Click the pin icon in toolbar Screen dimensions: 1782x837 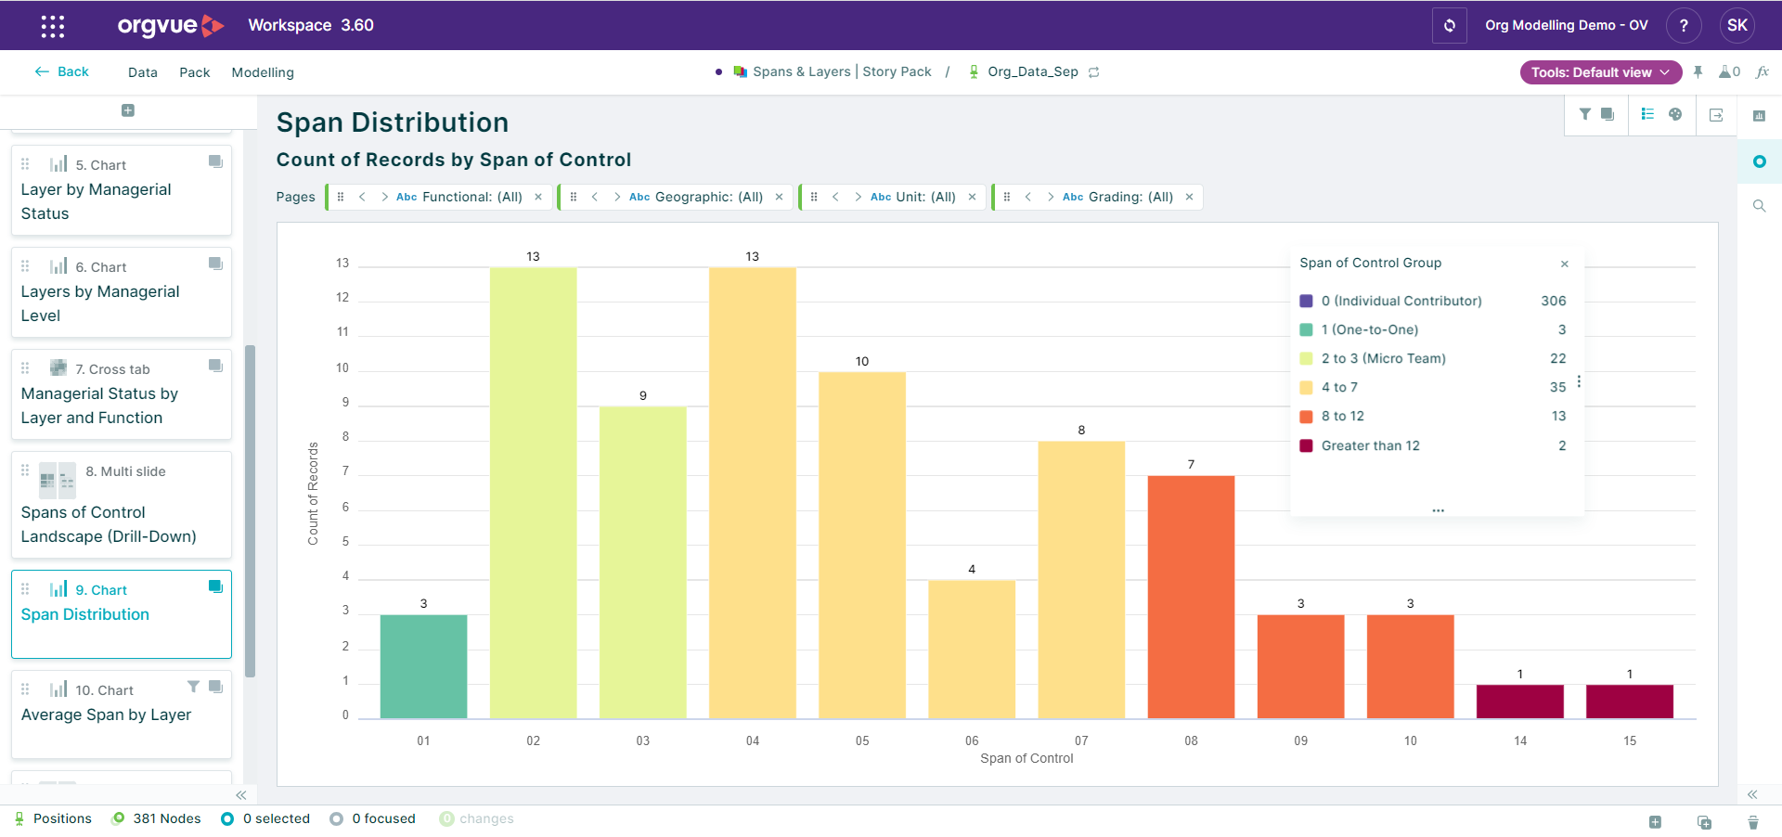pyautogui.click(x=1698, y=71)
